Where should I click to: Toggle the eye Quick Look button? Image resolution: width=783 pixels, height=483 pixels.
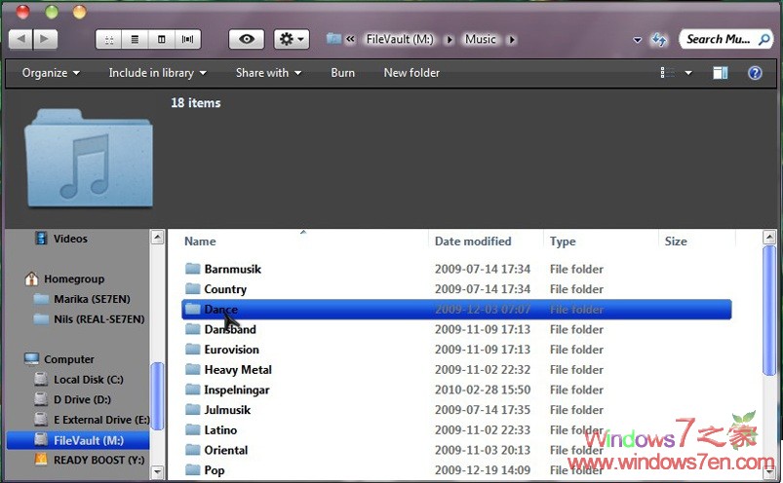click(x=246, y=39)
